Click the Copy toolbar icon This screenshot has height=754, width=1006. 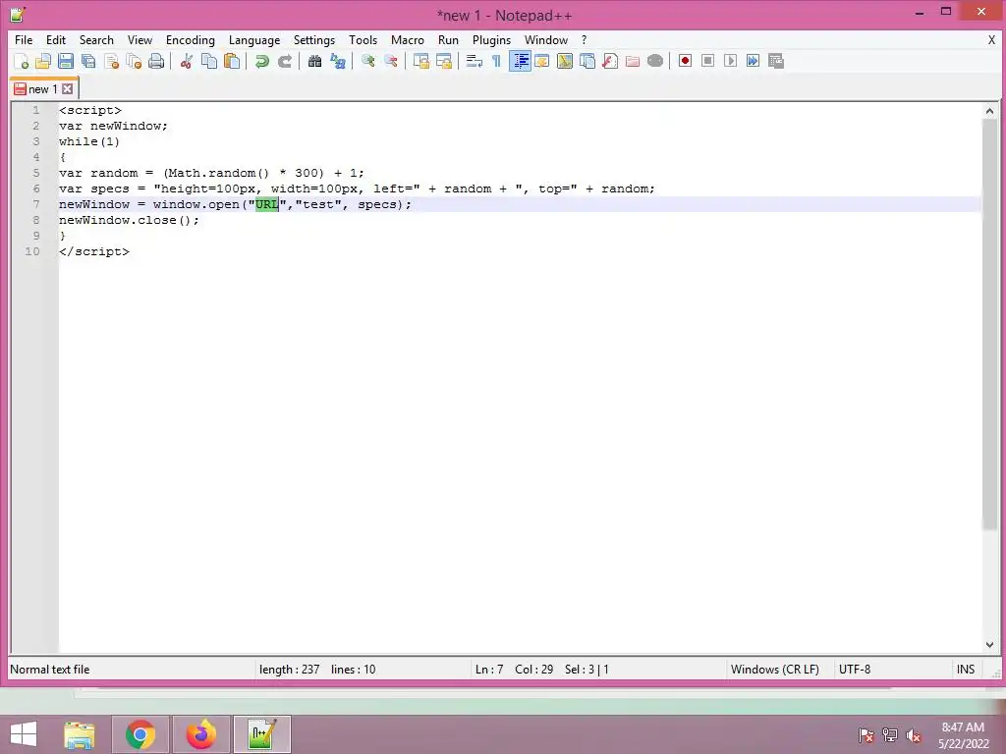[x=209, y=61]
